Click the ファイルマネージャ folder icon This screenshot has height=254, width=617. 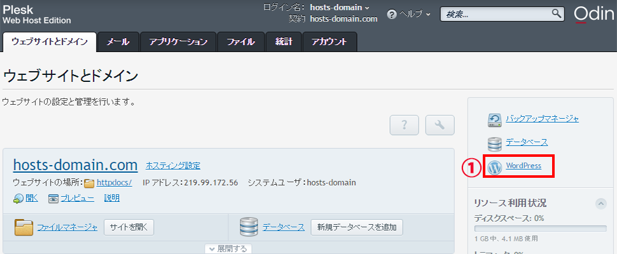24,227
